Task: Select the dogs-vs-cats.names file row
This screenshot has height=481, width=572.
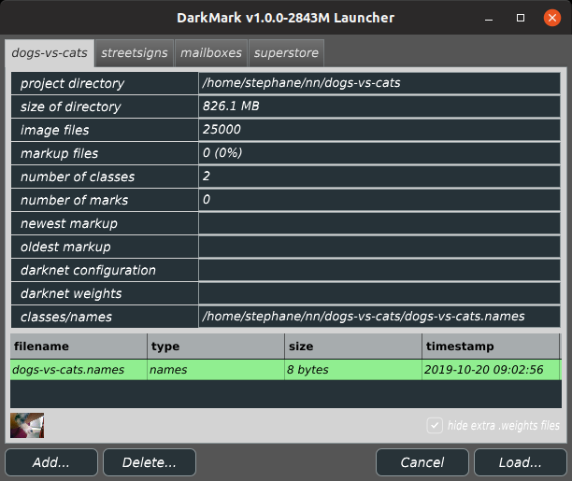Action: click(x=286, y=370)
